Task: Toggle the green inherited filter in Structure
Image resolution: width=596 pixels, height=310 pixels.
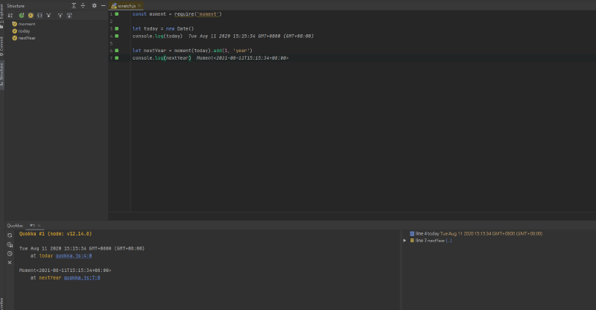Action: [22, 15]
